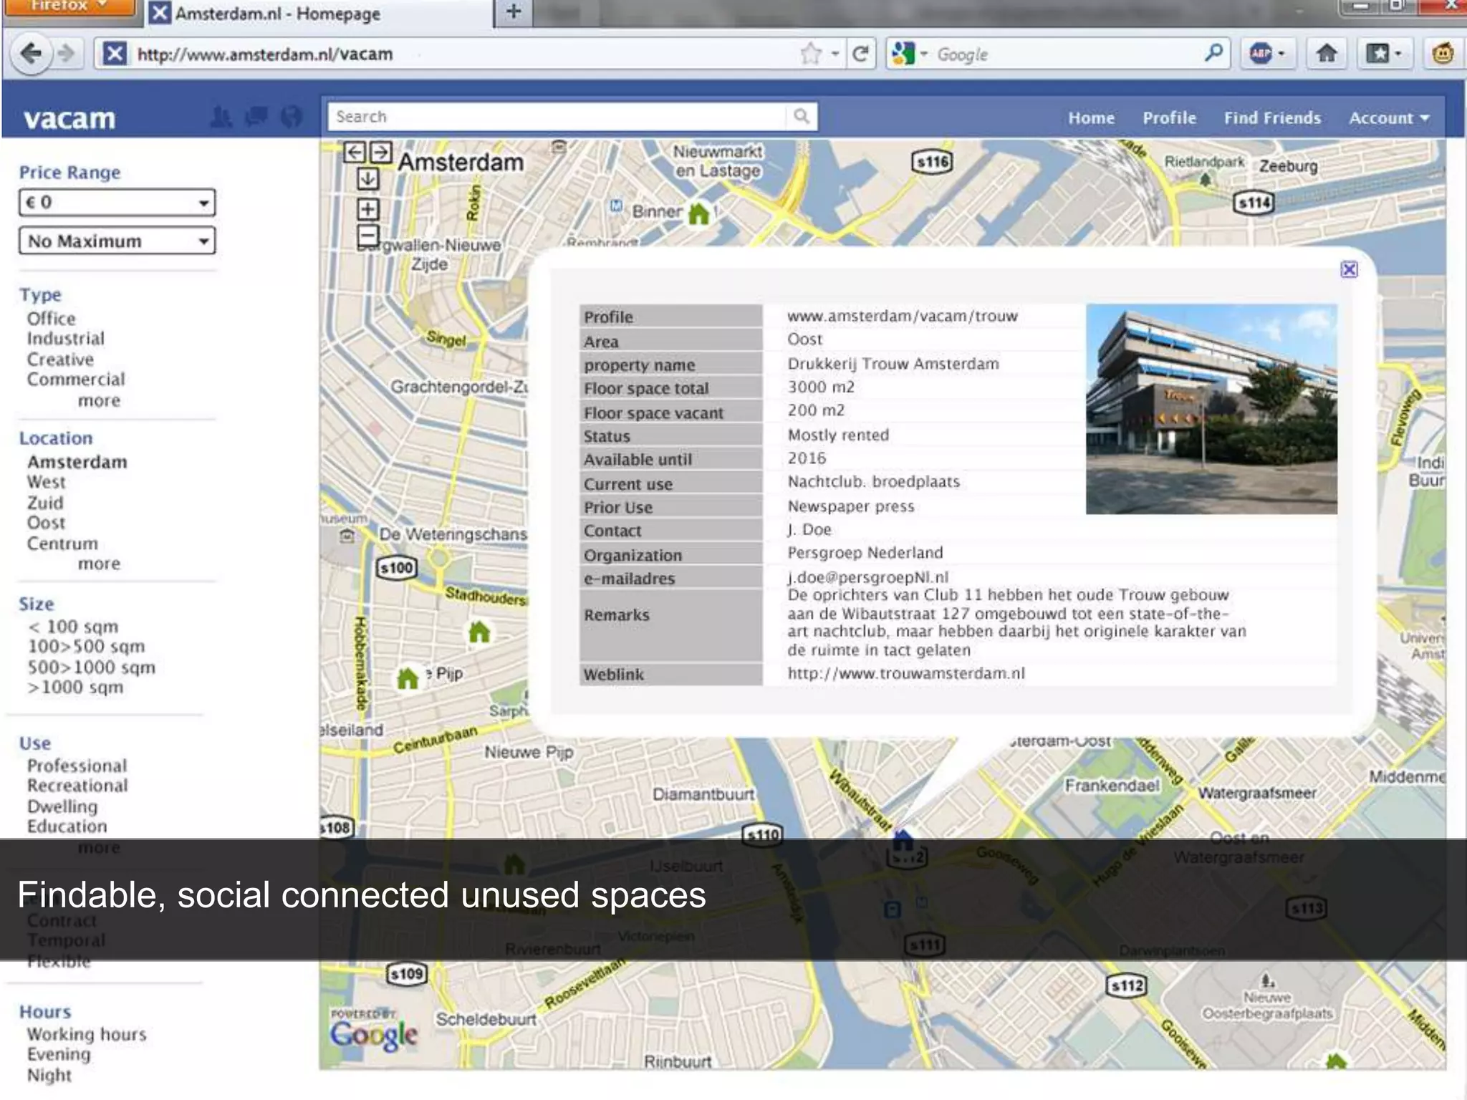Click the Trouw building photo
The height and width of the screenshot is (1100, 1467).
point(1211,409)
